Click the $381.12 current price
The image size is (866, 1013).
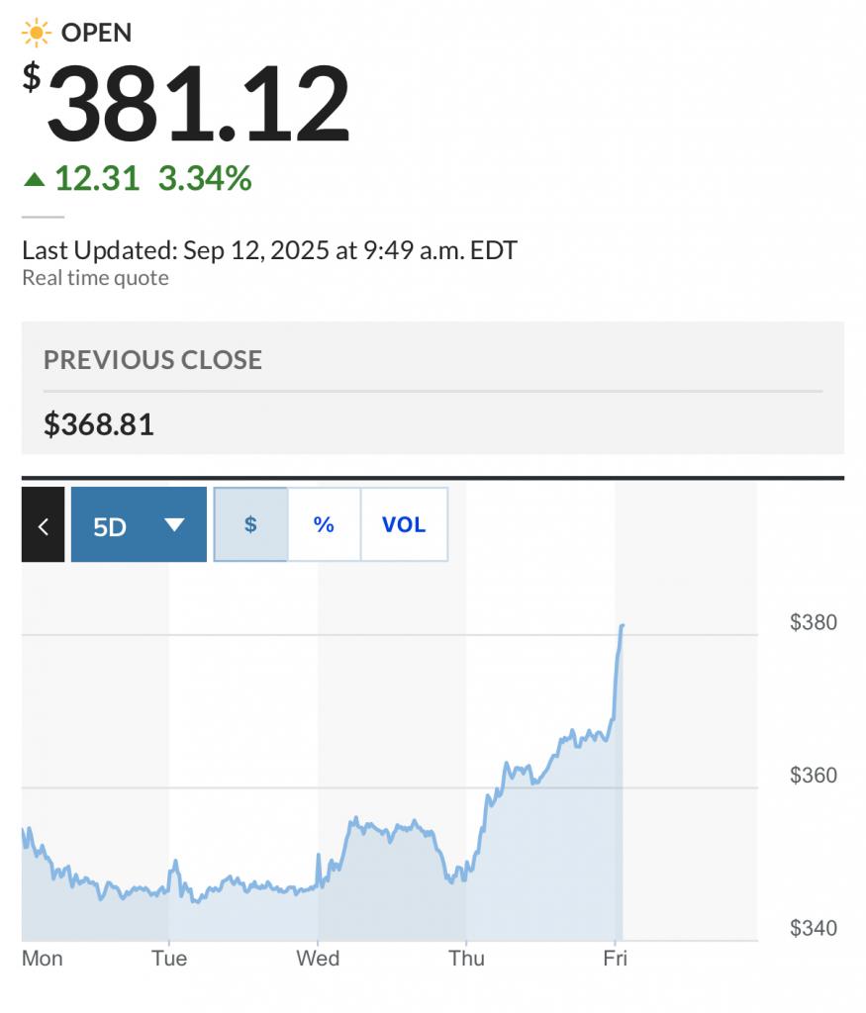click(x=187, y=102)
